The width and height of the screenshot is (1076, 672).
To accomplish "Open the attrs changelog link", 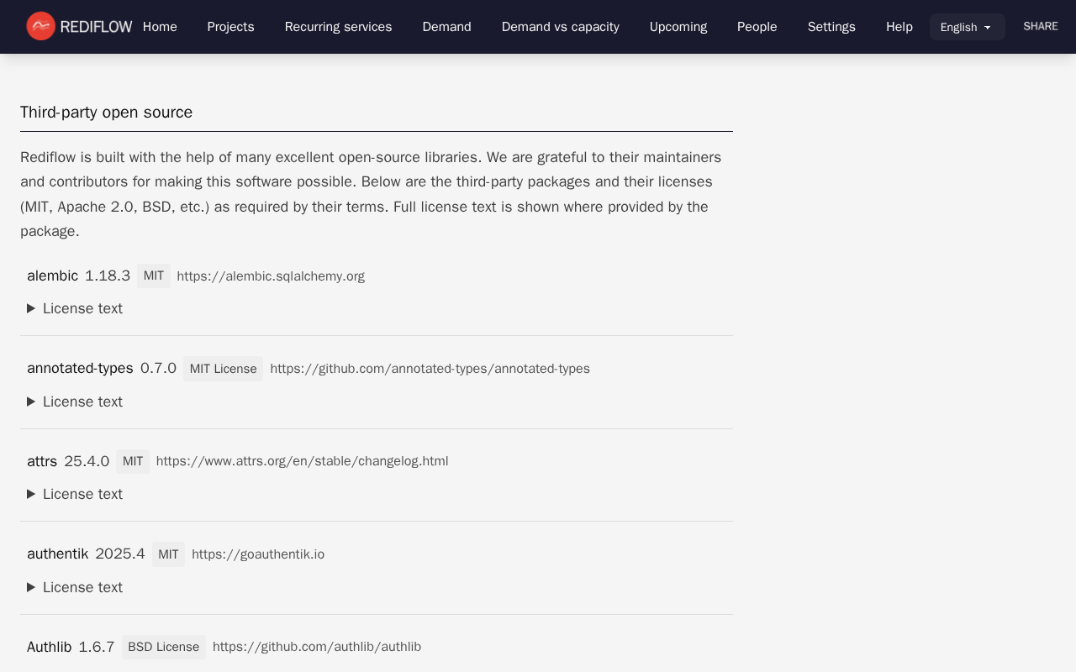I will pyautogui.click(x=302, y=460).
